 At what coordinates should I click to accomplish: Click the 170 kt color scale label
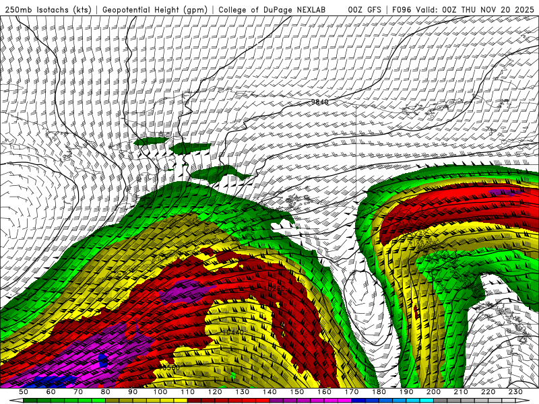[352, 392]
